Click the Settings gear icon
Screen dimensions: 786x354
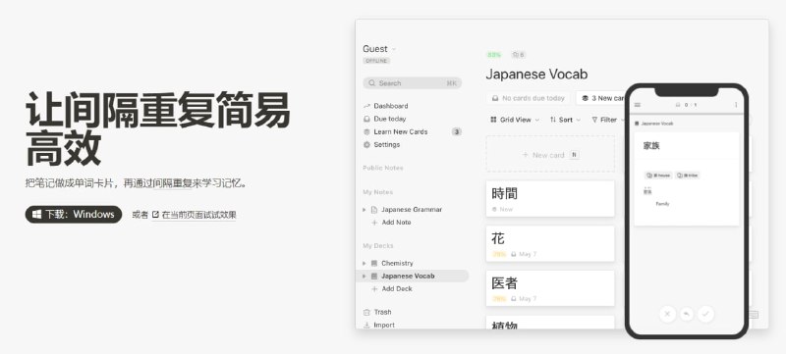pos(366,144)
